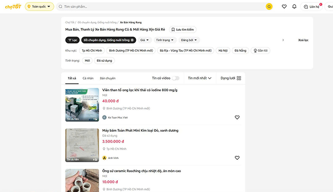Click Xoá lọc to clear filters

click(303, 40)
